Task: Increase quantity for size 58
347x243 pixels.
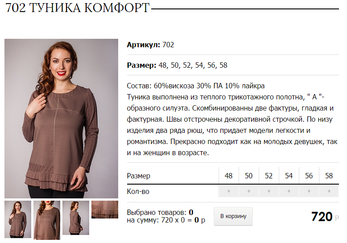Action: click(x=329, y=191)
